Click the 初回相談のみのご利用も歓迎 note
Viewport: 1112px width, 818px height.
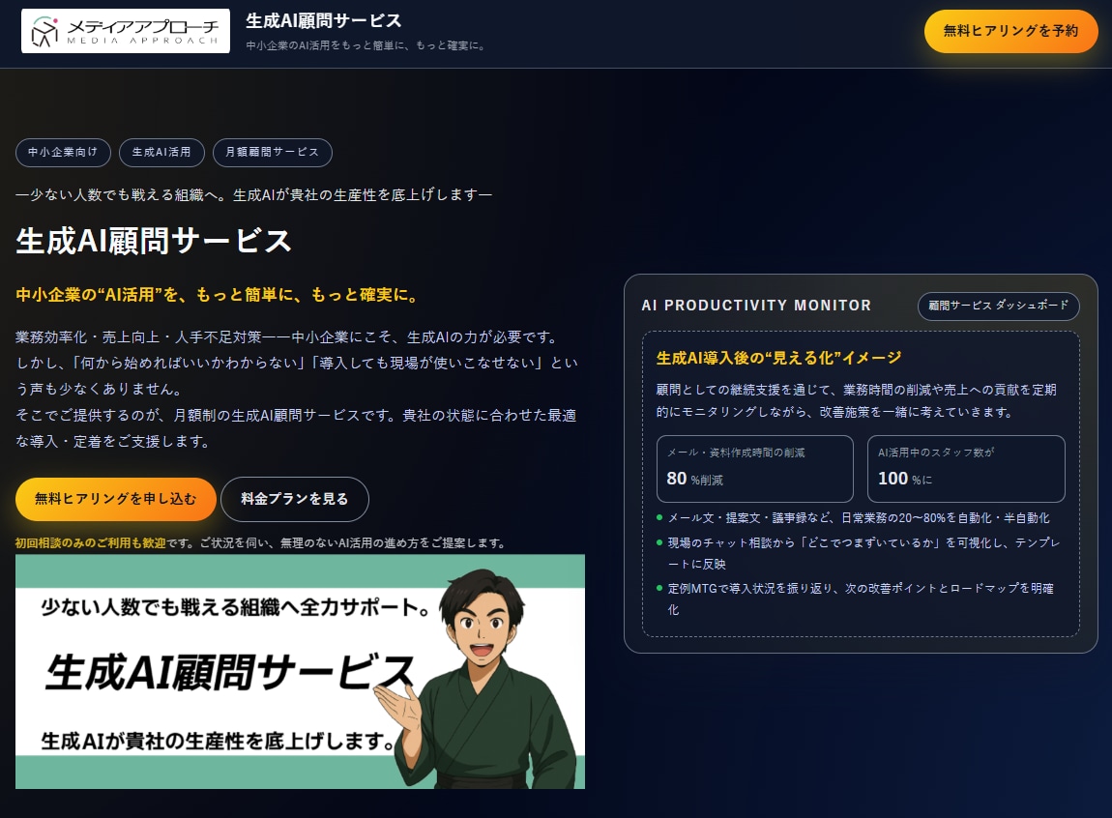tap(262, 543)
